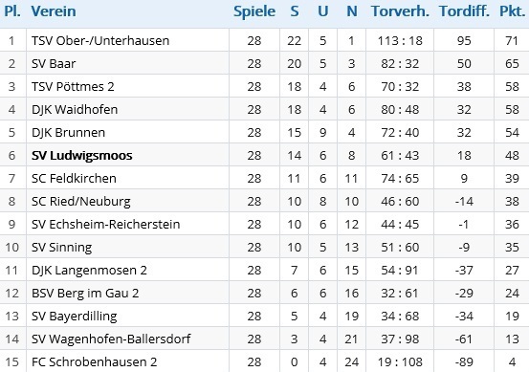Select the SV Sinning team
This screenshot has width=529, height=372.
(x=61, y=248)
